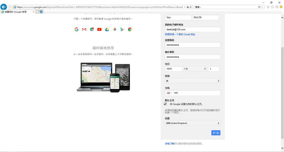Viewport: 284px width, 152px height.
Task: Minimize the browser window
Action: tap(263, 2)
